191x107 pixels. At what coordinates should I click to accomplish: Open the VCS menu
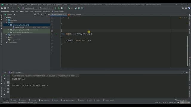(53, 5)
